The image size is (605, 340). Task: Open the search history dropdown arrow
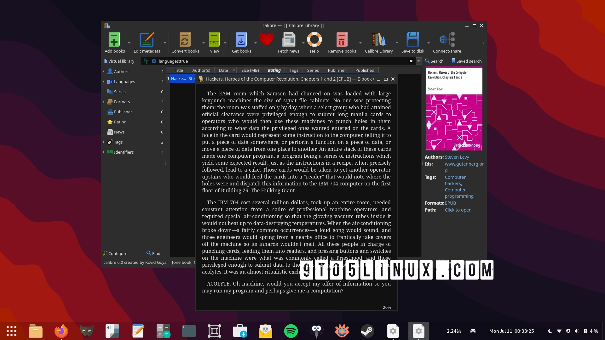(x=419, y=61)
